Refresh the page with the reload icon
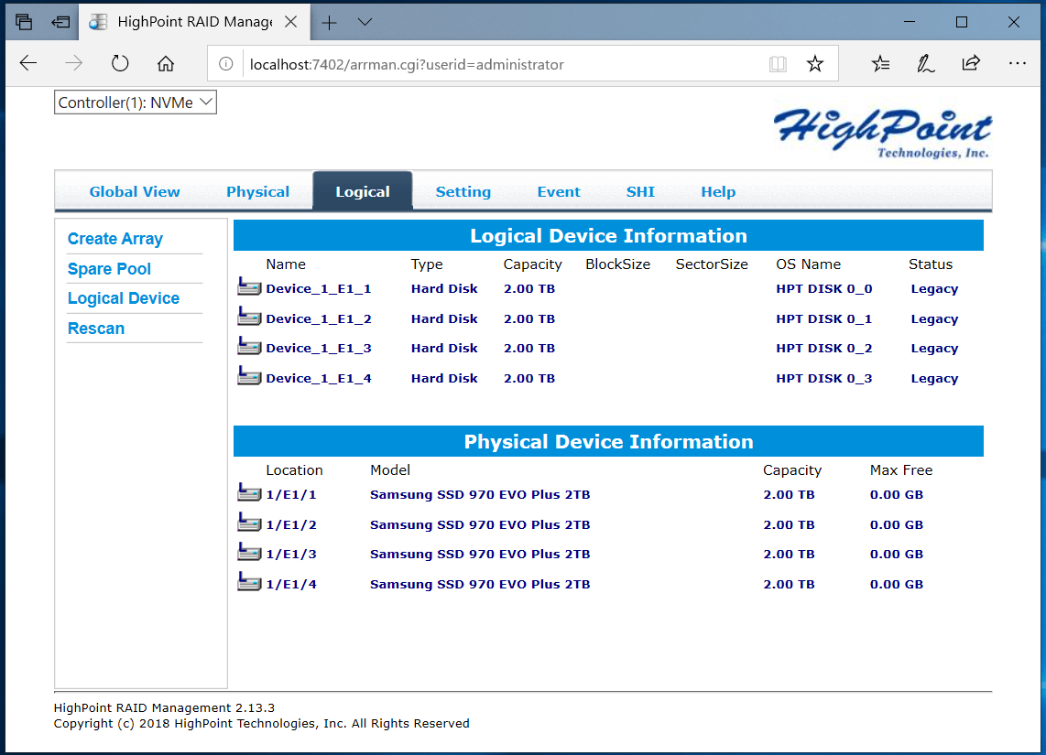Viewport: 1046px width, 755px height. pyautogui.click(x=120, y=64)
